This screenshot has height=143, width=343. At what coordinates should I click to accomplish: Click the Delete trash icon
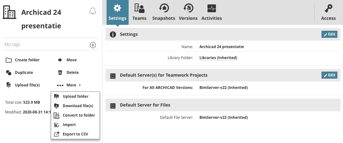click(x=60, y=73)
